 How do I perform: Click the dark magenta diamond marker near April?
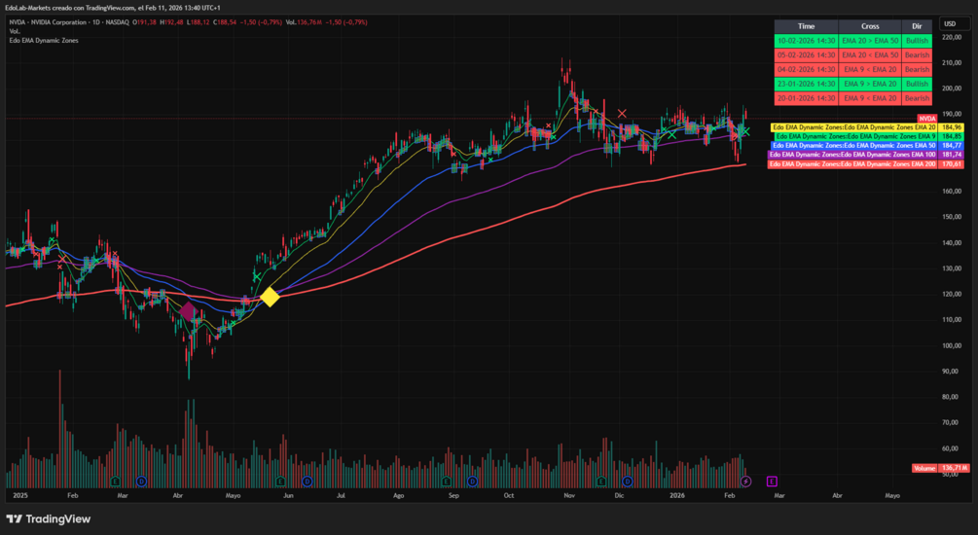pyautogui.click(x=189, y=311)
